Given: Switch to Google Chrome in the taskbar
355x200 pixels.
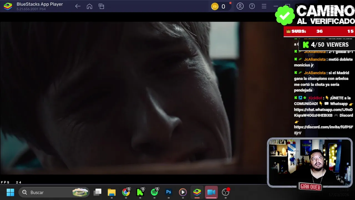Looking at the screenshot, I should pyautogui.click(x=126, y=192).
